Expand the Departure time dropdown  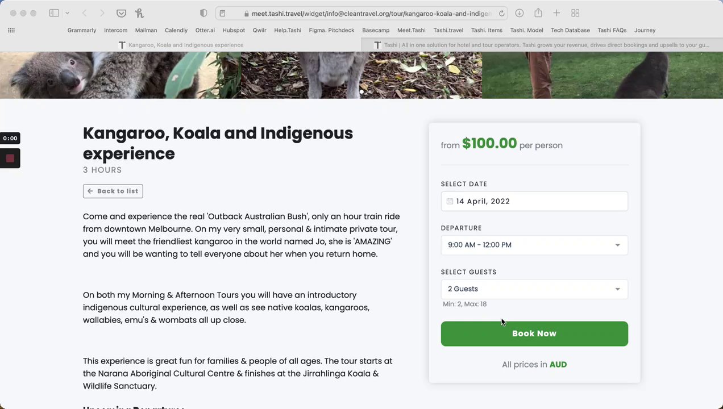click(x=534, y=245)
